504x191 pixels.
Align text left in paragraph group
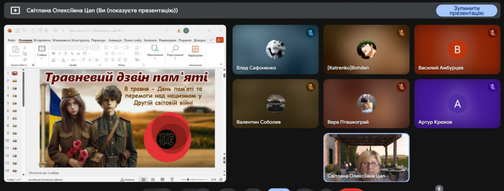(107, 60)
